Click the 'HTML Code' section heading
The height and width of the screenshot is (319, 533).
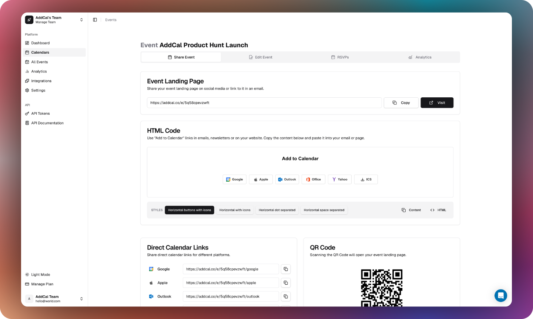pos(164,131)
